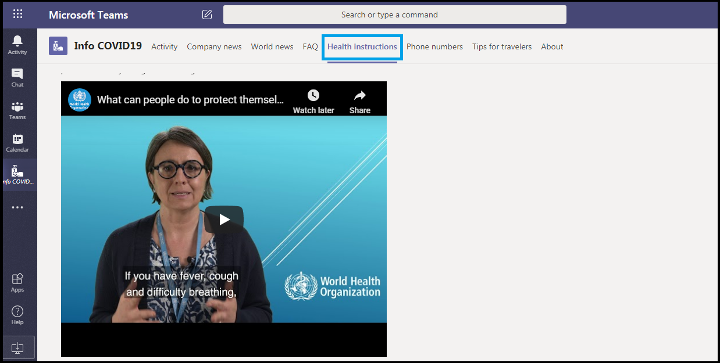The width and height of the screenshot is (720, 363).
Task: Switch to the Tips for travelers tab
Action: [502, 46]
